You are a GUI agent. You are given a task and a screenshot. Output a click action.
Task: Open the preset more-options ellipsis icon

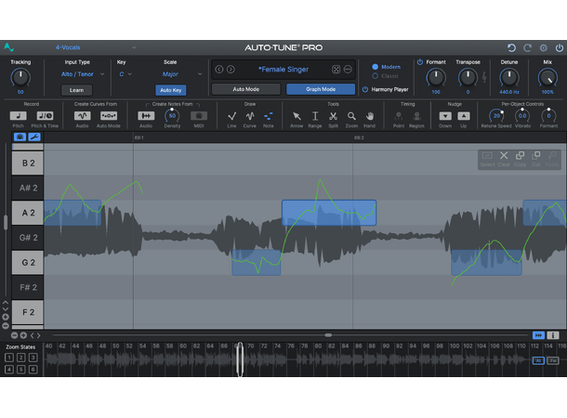point(348,70)
